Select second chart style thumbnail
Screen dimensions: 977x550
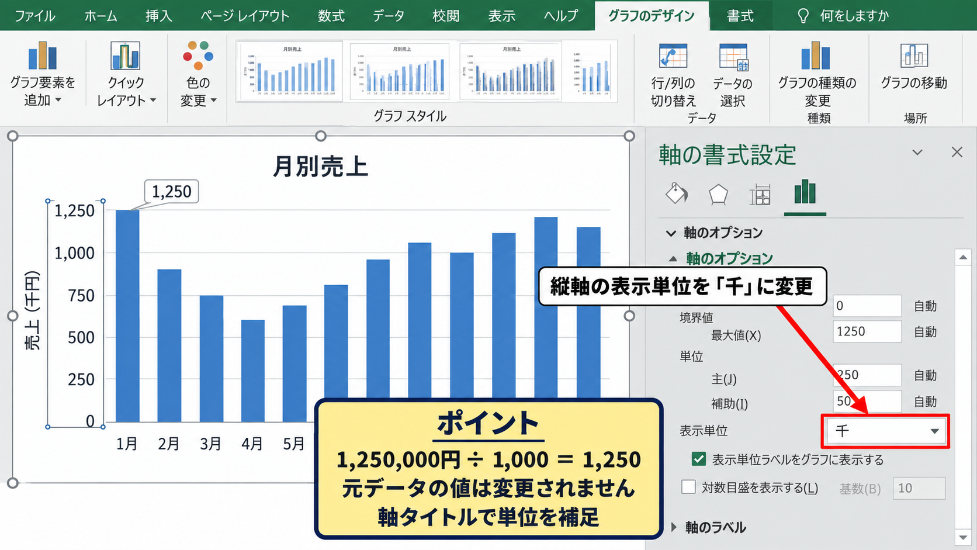400,71
